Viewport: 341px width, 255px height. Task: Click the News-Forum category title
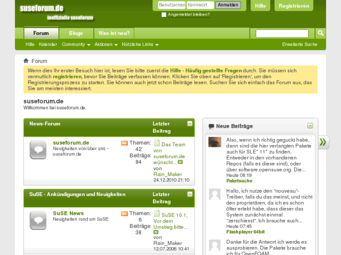(45, 124)
